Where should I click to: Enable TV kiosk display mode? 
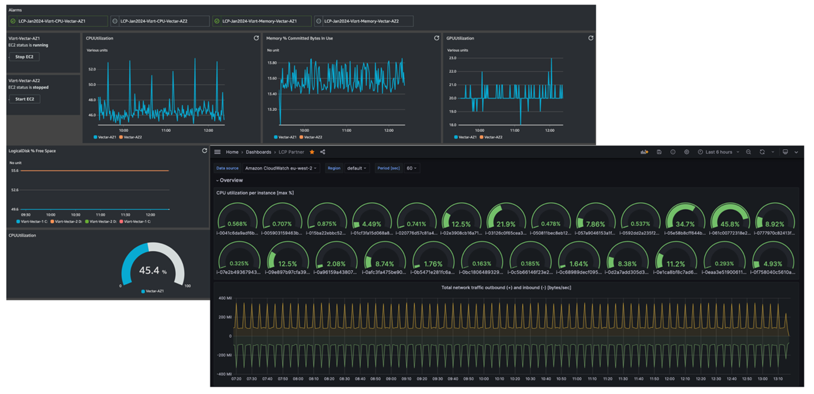(x=786, y=152)
